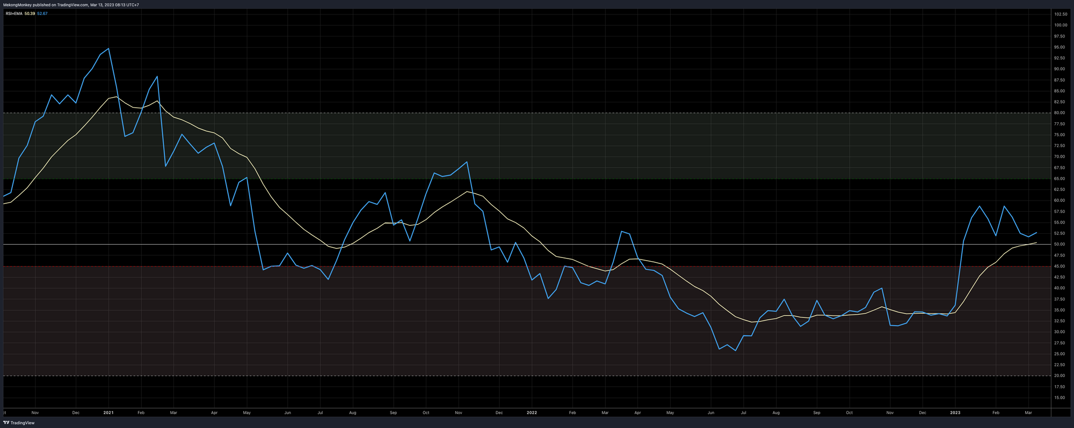Click the 40.00 level on price scale
Screen dimensions: 1074x428
(x=1061, y=288)
